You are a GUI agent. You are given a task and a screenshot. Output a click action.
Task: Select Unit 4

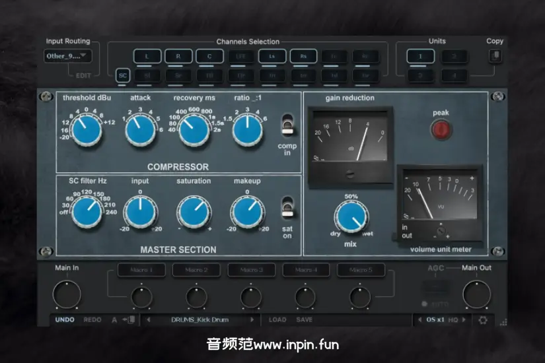coord(454,75)
